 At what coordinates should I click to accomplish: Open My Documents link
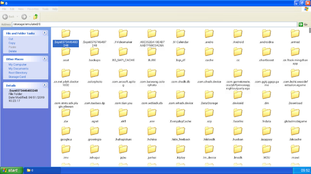coord(18,69)
